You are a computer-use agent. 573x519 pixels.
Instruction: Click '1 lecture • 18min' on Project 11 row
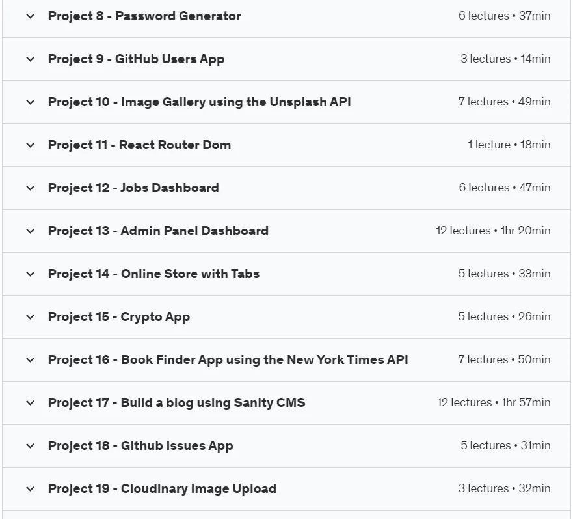509,145
